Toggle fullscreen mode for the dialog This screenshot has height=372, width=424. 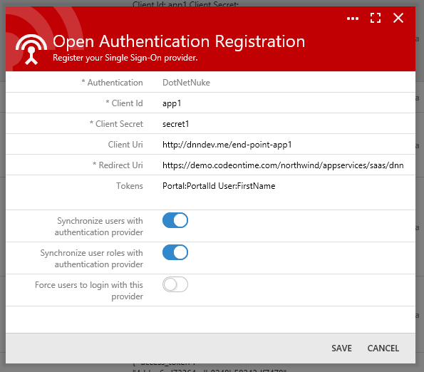(376, 18)
